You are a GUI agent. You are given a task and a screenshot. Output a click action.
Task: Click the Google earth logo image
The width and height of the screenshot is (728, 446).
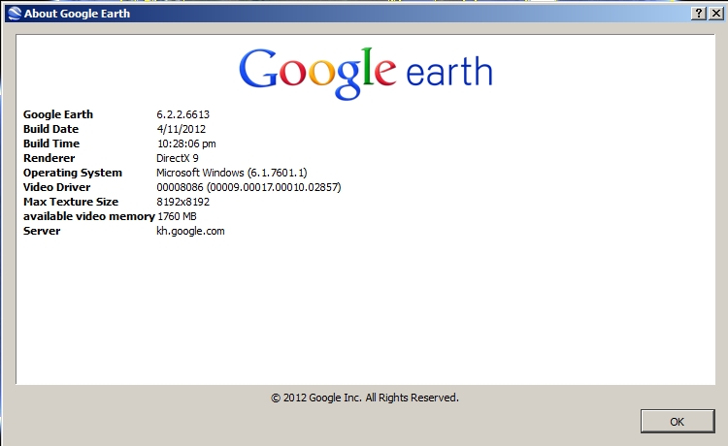(365, 74)
